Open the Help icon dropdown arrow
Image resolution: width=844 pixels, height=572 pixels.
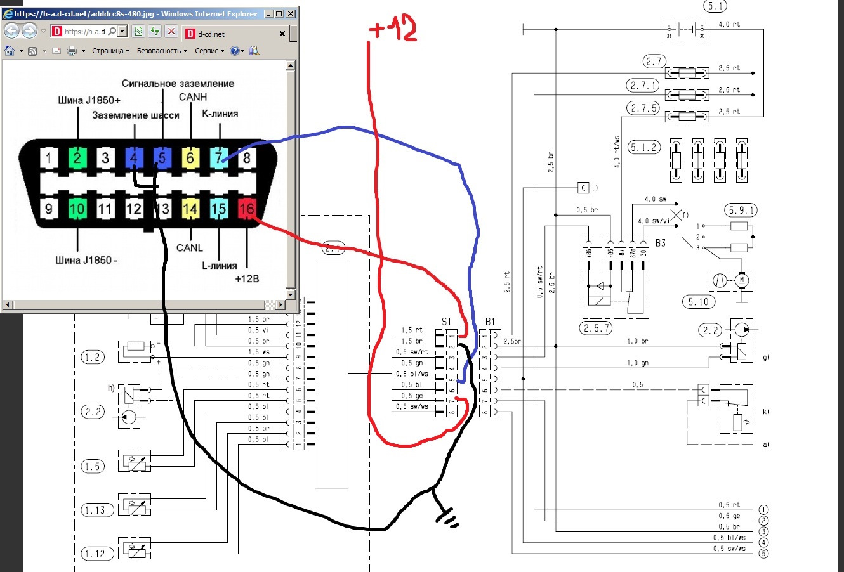point(243,51)
